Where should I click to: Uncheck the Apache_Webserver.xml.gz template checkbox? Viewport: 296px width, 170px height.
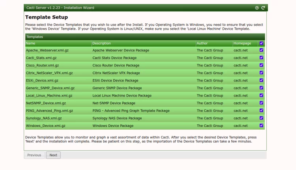(x=261, y=50)
